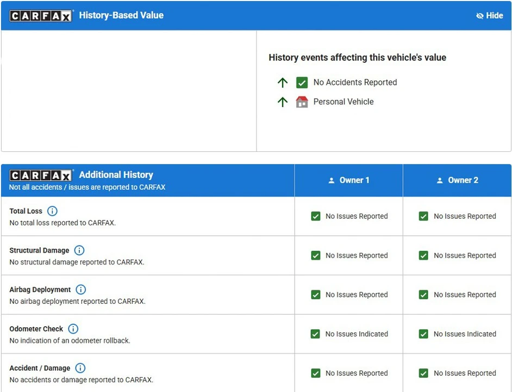Click Owner 1 Accident / Damage 'No Issues Reported'
The width and height of the screenshot is (512, 392).
pos(357,373)
